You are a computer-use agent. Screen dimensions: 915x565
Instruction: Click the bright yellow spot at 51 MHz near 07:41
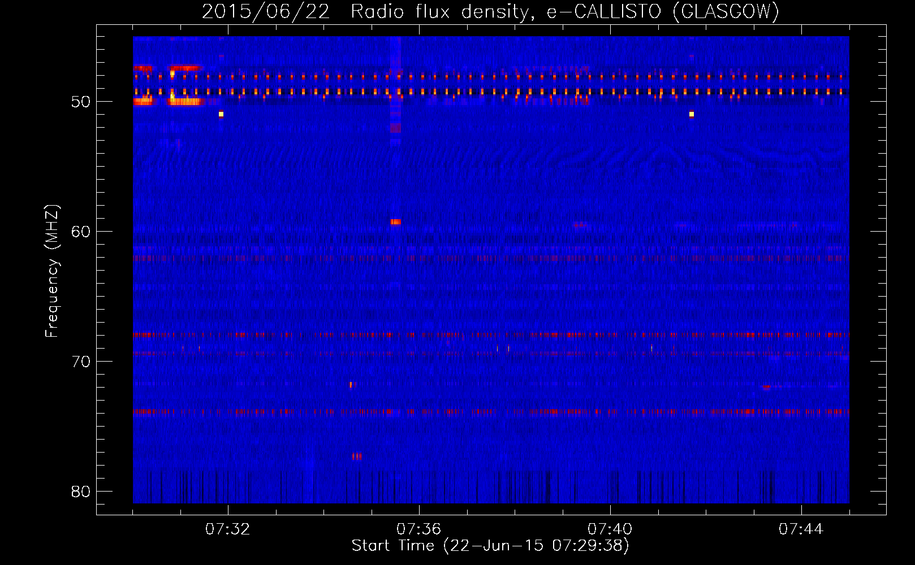pos(692,114)
